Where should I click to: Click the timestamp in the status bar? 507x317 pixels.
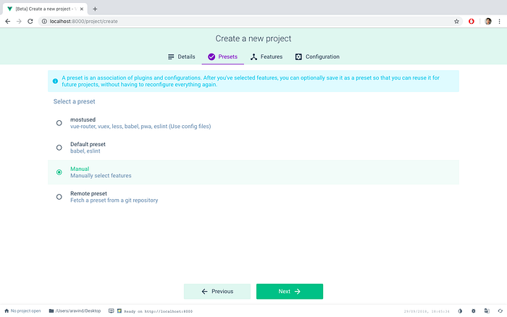point(427,311)
